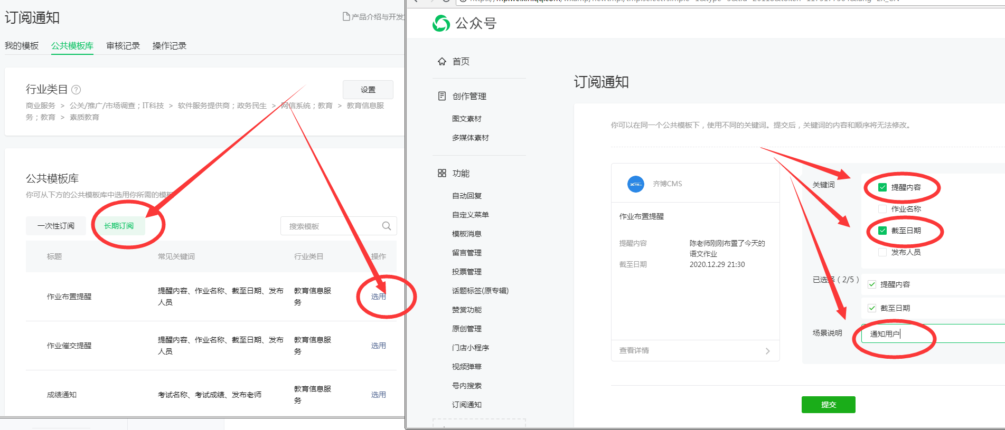
Task: Switch to the 审核记录 tab
Action: 123,46
